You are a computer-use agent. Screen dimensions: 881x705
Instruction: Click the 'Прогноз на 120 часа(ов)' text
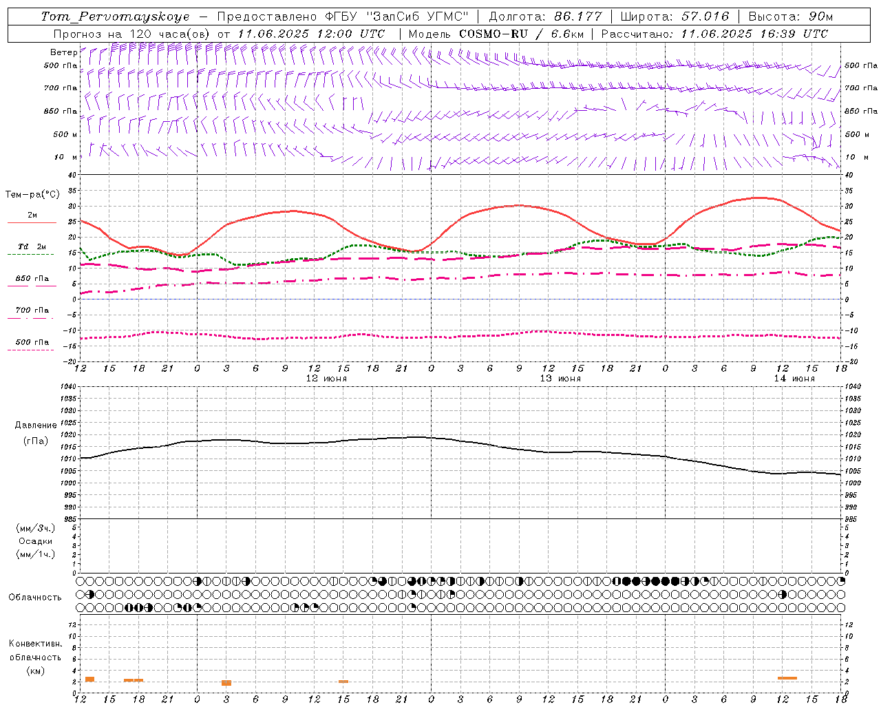131,34
